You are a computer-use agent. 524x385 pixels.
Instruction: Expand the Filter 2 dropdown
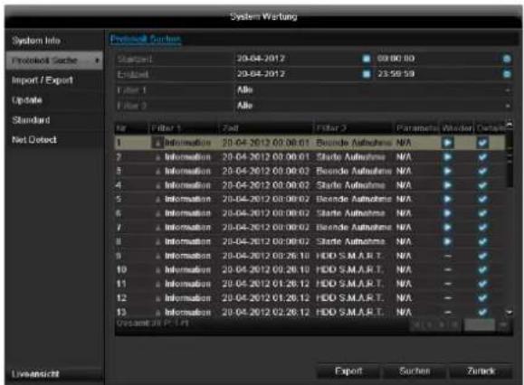click(x=508, y=106)
